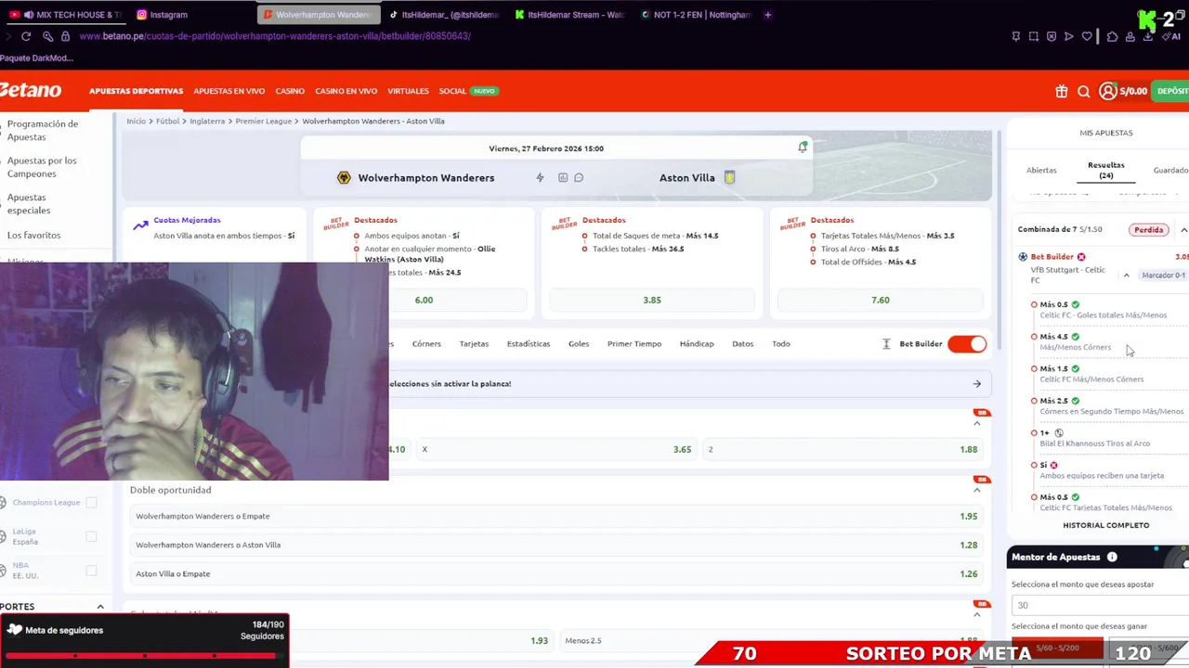This screenshot has height=668, width=1189.
Task: Open the SOCIAL menu item
Action: tap(452, 91)
